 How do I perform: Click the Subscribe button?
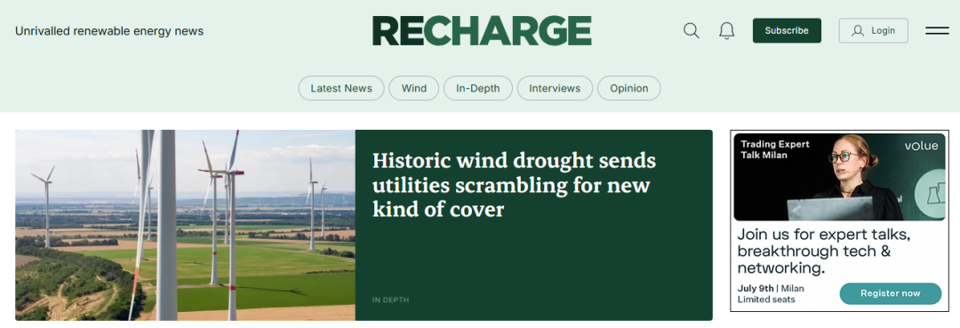pyautogui.click(x=787, y=30)
